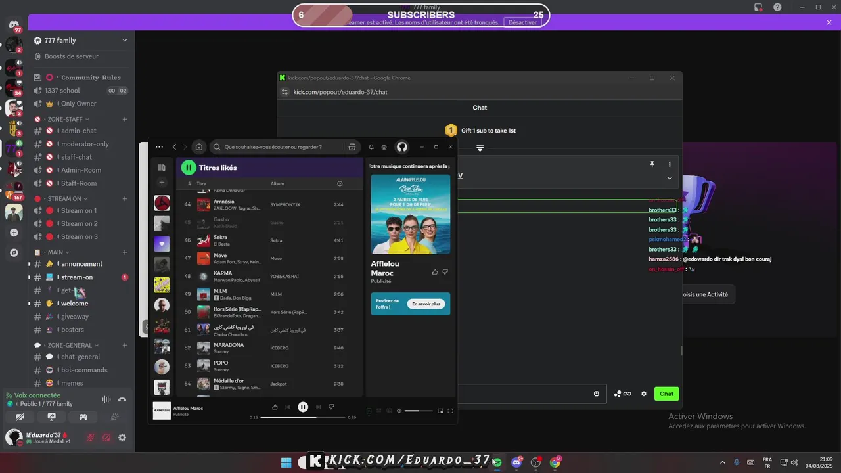Disconnect from Discord voice channel

(x=122, y=399)
